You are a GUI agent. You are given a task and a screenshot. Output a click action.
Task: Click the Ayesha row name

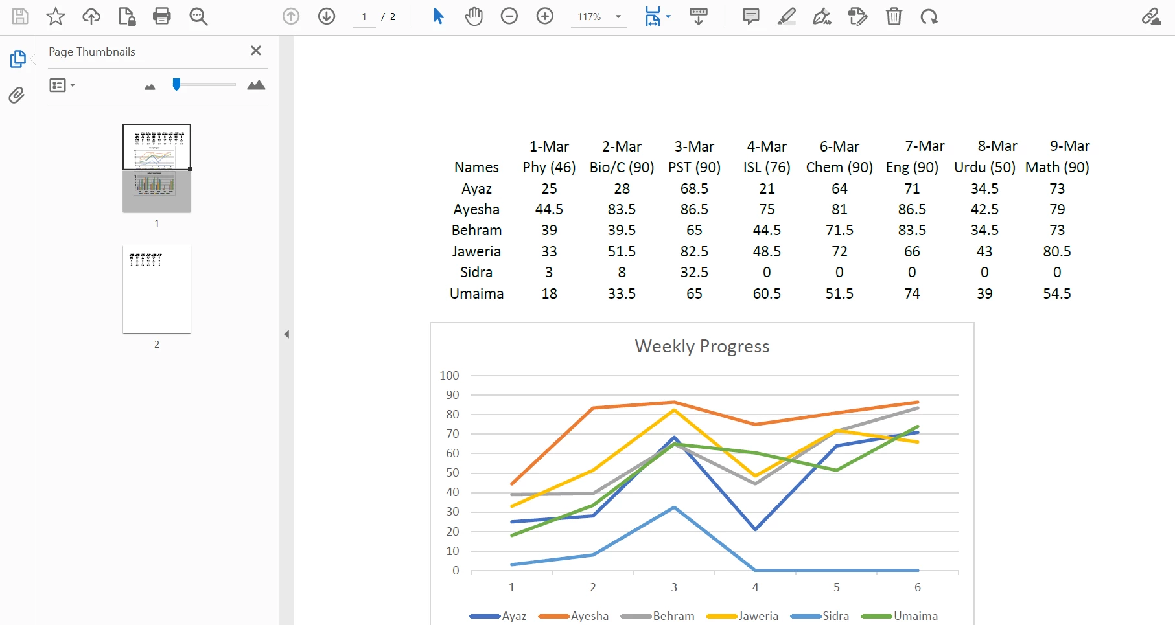pyautogui.click(x=476, y=209)
